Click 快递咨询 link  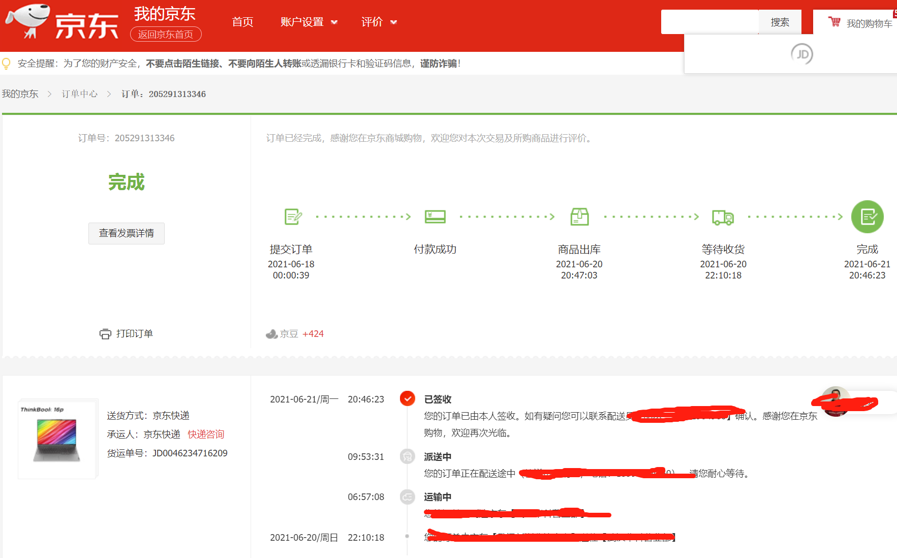206,435
